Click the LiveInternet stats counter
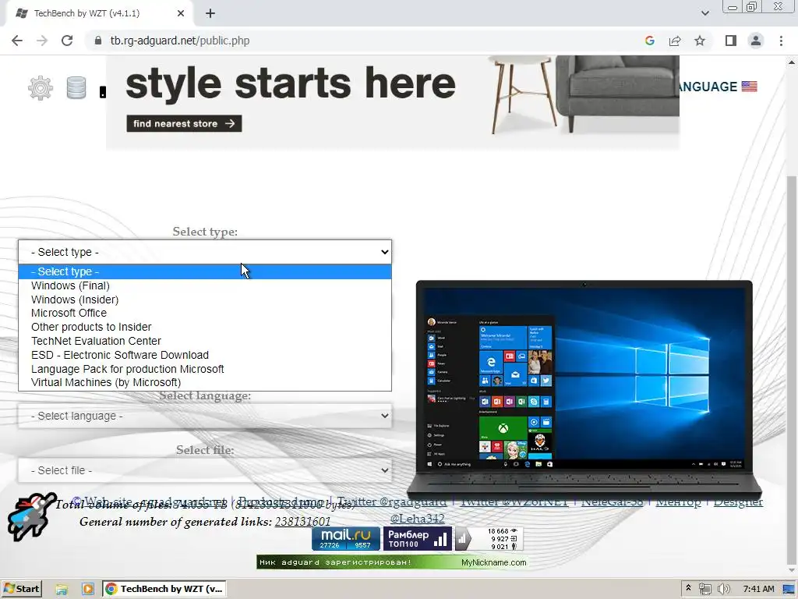Image resolution: width=798 pixels, height=599 pixels. point(489,539)
